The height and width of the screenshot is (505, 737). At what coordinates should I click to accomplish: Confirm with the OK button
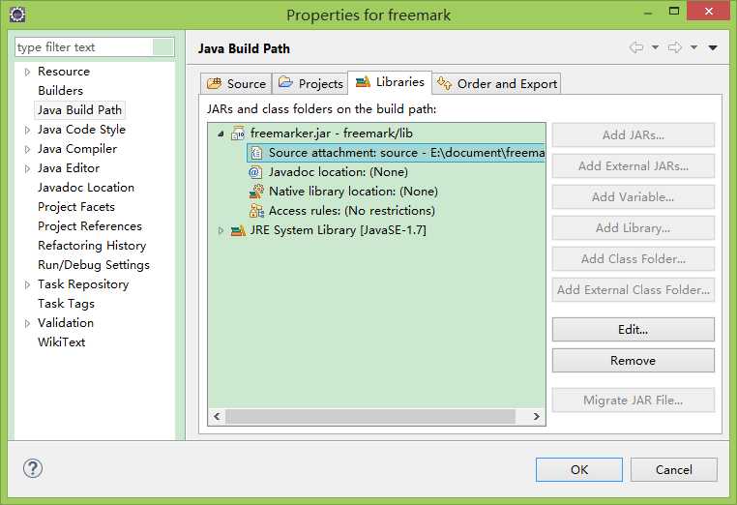point(579,470)
